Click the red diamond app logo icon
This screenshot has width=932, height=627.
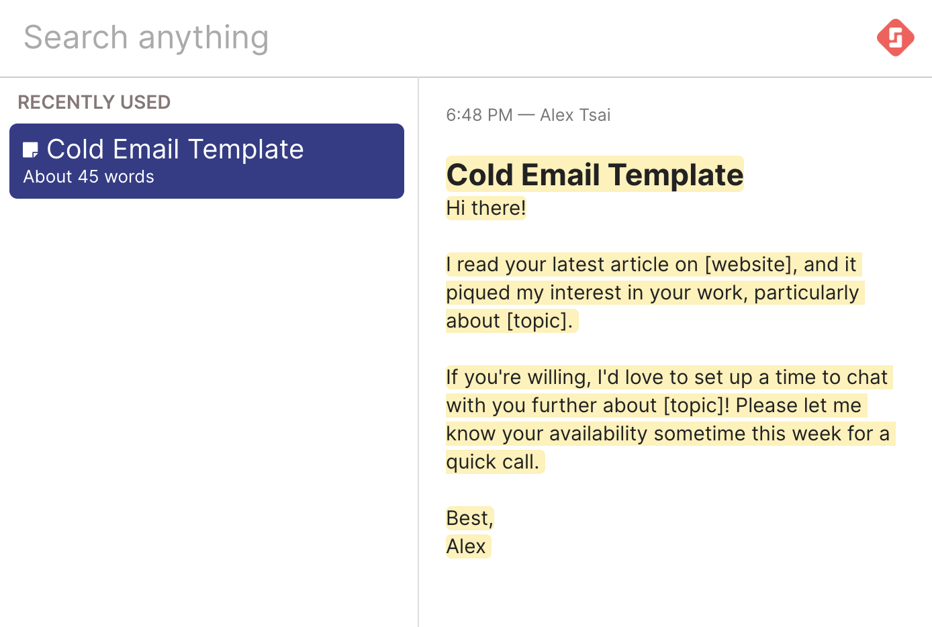click(895, 38)
